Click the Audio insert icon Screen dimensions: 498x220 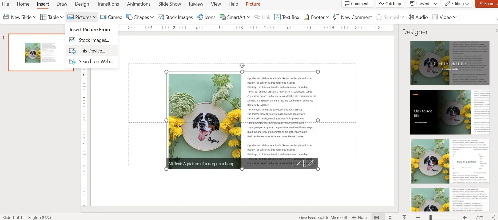pos(411,17)
